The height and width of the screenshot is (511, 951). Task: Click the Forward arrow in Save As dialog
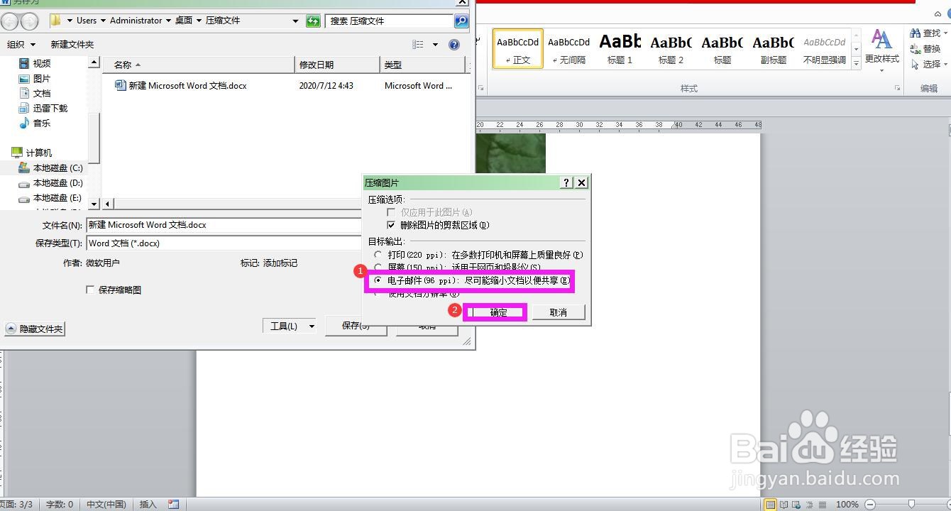coord(30,21)
